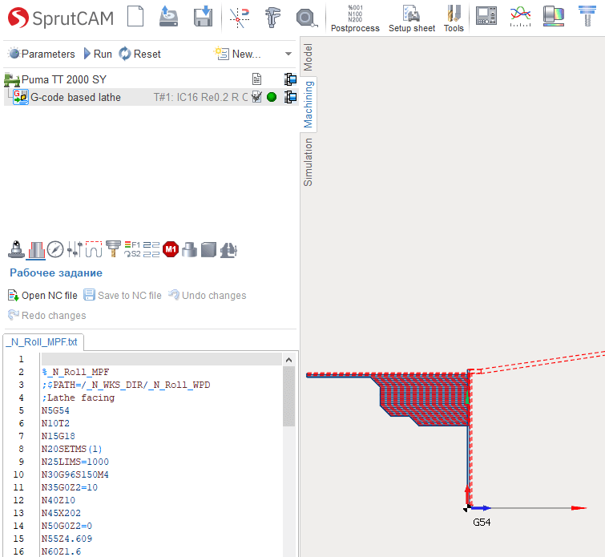Open feeds and speeds F1 S2 icon
This screenshot has width=605, height=557.
click(x=132, y=249)
